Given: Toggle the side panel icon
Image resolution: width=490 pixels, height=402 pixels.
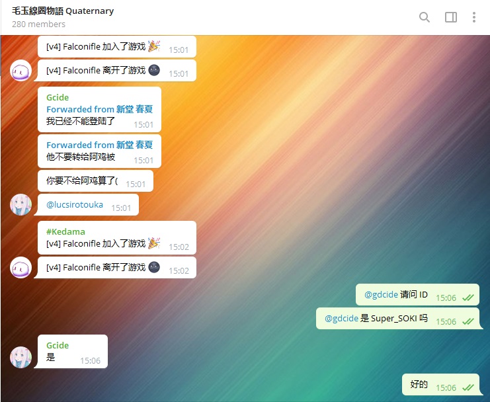Looking at the screenshot, I should (x=450, y=17).
